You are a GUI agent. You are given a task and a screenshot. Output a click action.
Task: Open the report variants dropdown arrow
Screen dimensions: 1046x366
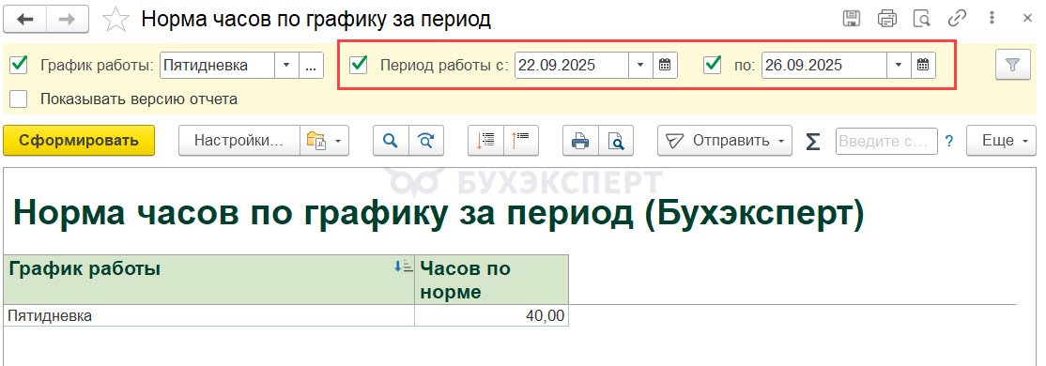338,141
